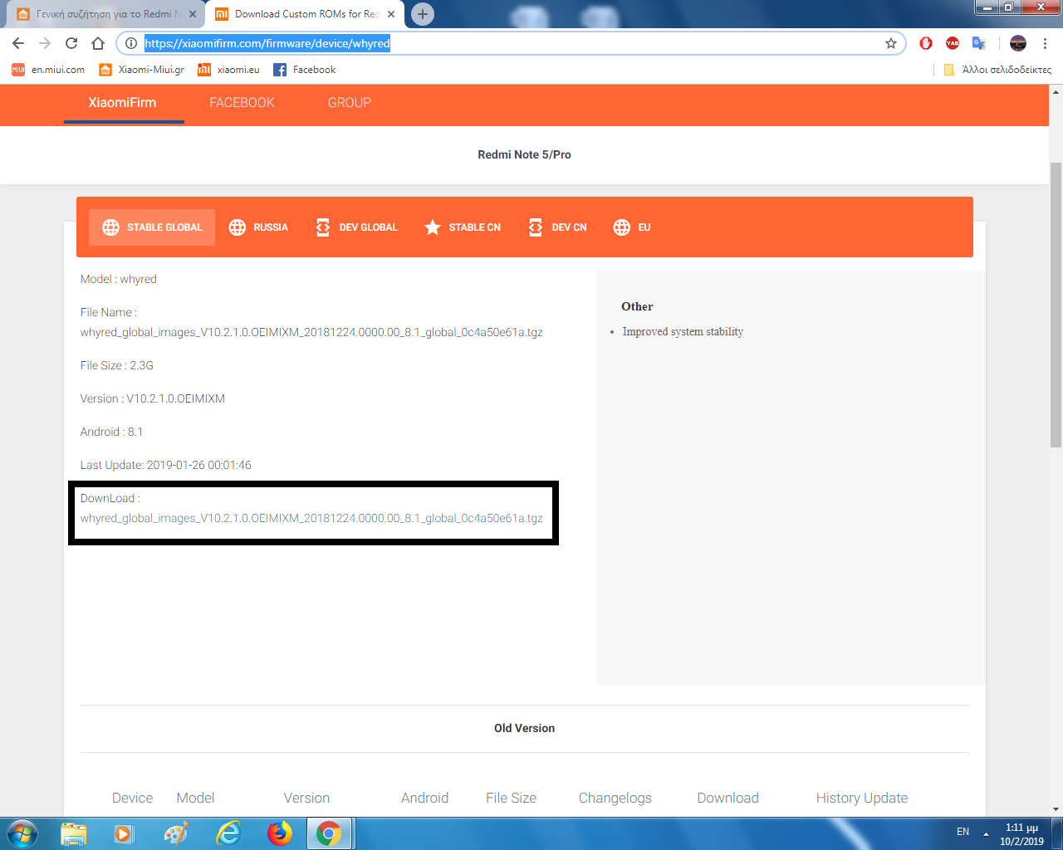The height and width of the screenshot is (850, 1063).
Task: Open the Chrome profile avatar
Action: click(1018, 43)
